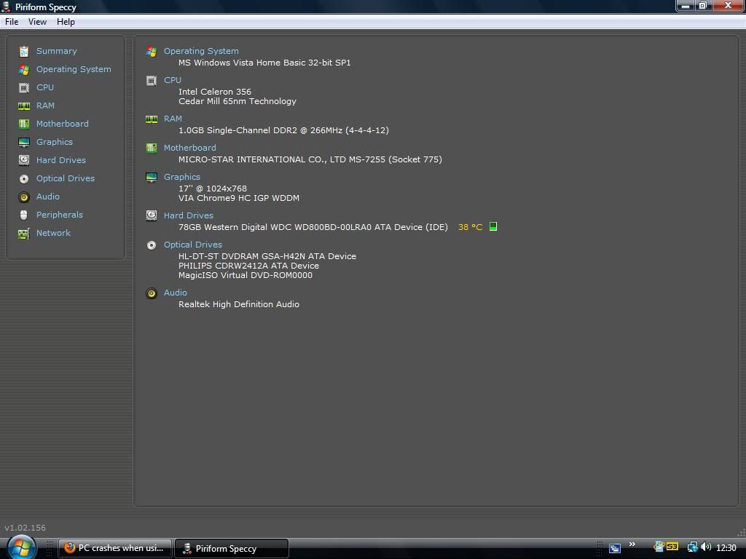This screenshot has width=746, height=559.
Task: Click the Graphics heading in summary panel
Action: pyautogui.click(x=181, y=177)
